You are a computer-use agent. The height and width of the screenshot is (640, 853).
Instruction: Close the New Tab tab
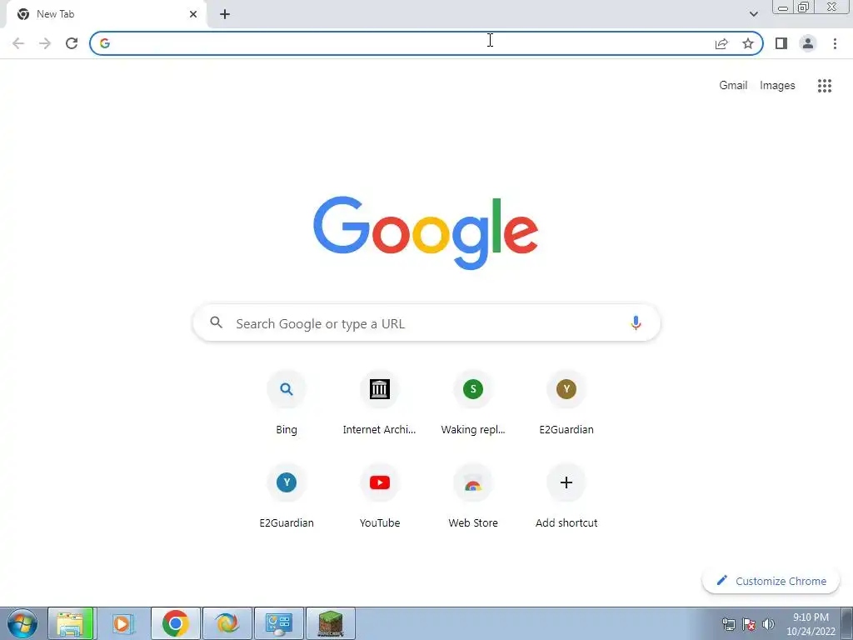(193, 14)
